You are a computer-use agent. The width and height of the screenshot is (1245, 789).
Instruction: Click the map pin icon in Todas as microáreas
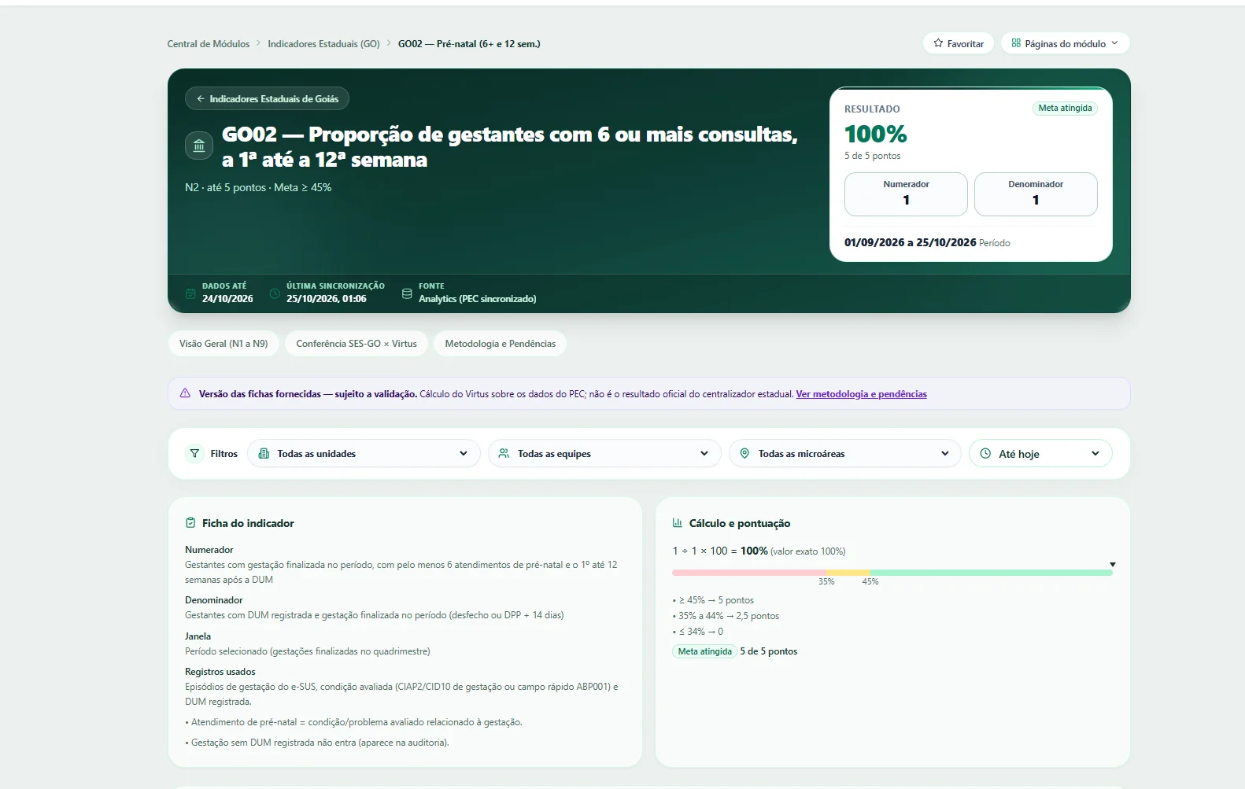pyautogui.click(x=744, y=454)
